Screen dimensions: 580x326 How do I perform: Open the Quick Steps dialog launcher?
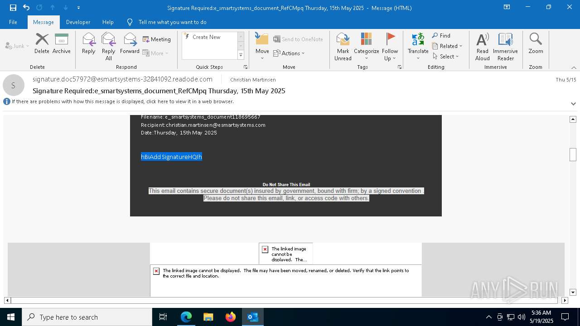(x=246, y=67)
